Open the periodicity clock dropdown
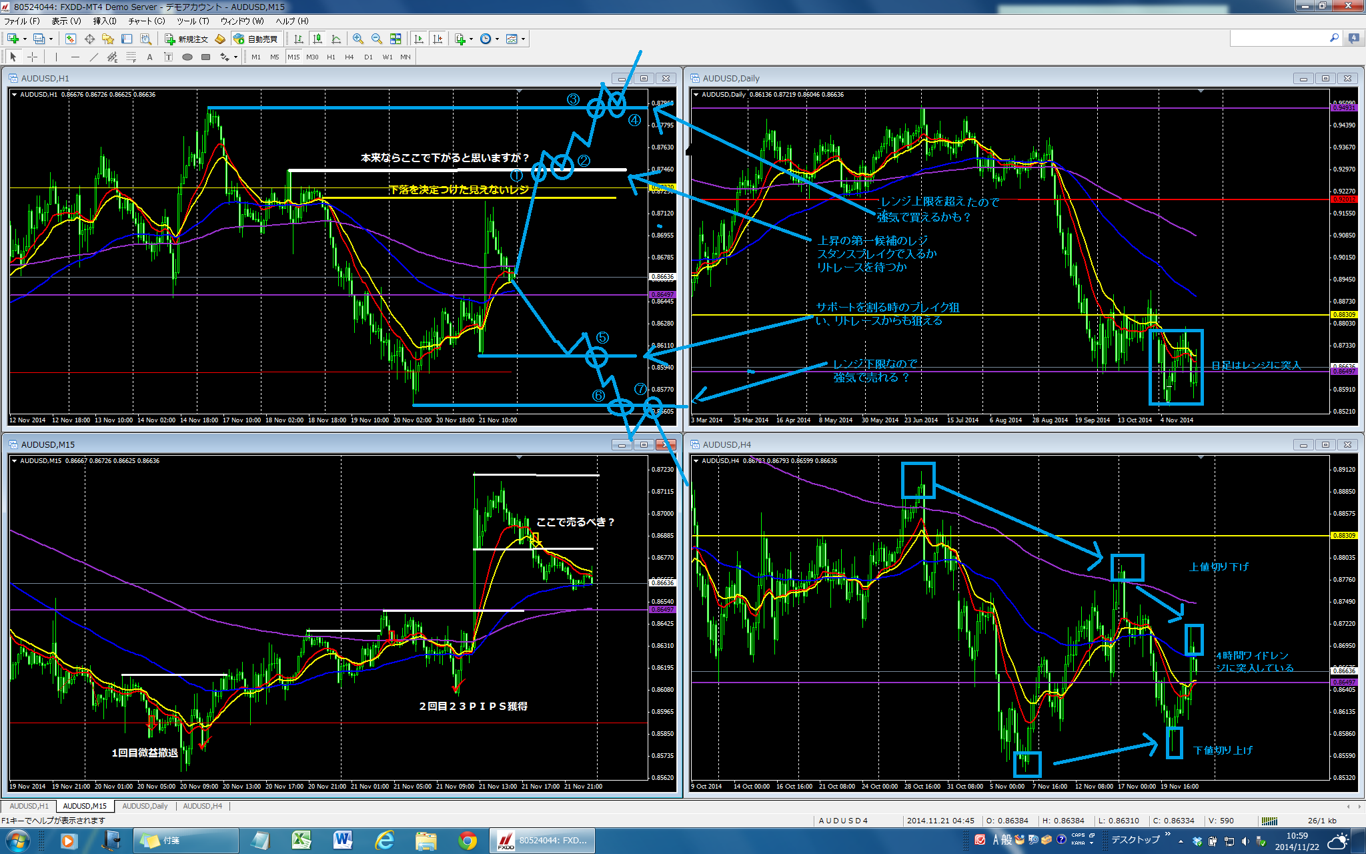1366x854 pixels. click(x=497, y=39)
